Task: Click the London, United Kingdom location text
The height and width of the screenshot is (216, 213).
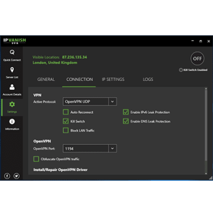Action: [x=55, y=63]
